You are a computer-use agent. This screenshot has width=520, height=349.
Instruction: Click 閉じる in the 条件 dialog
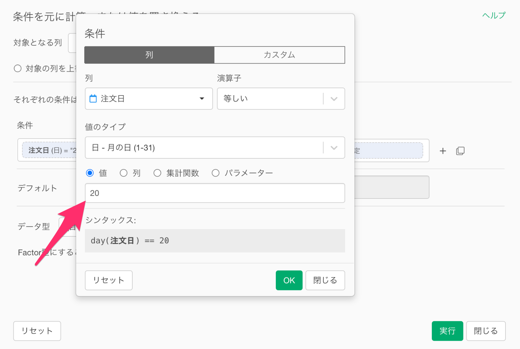point(325,280)
